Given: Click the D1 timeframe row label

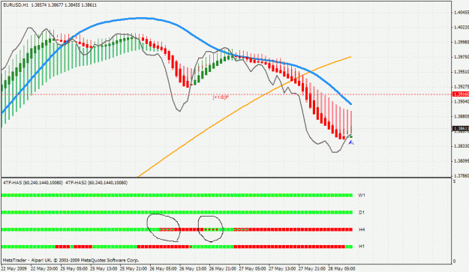Looking at the screenshot, I should [362, 213].
